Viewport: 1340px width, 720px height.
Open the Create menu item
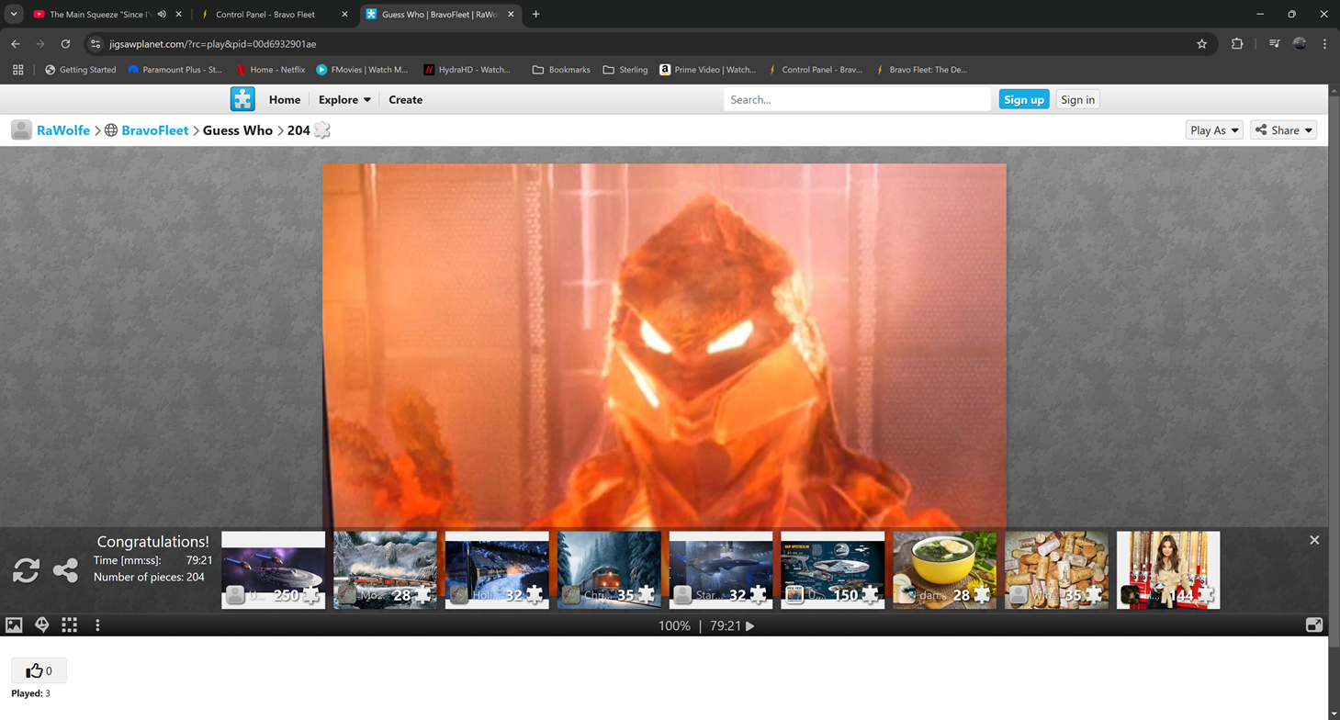(405, 99)
